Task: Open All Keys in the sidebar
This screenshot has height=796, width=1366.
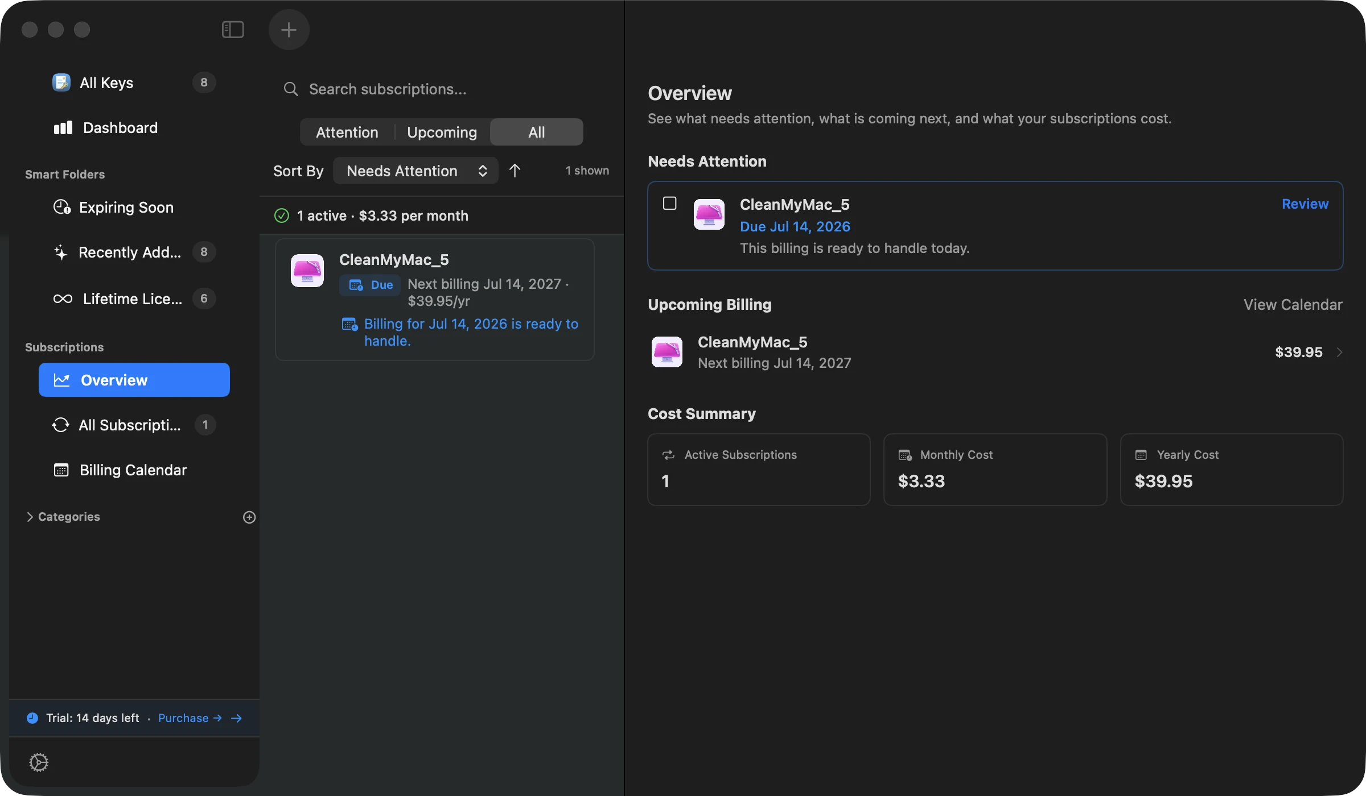Action: tap(134, 83)
